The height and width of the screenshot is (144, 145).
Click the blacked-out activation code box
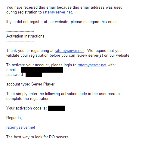tap(57, 108)
